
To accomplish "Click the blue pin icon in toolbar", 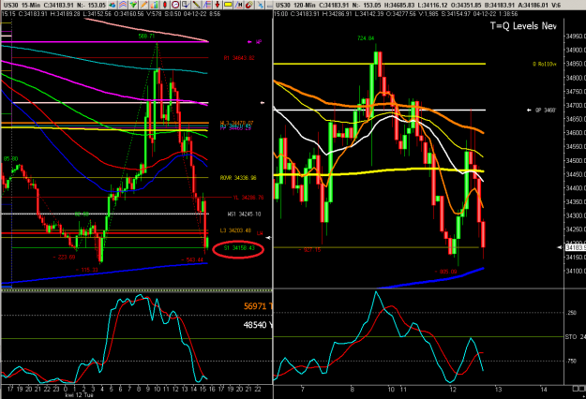I will pyautogui.click(x=260, y=5).
